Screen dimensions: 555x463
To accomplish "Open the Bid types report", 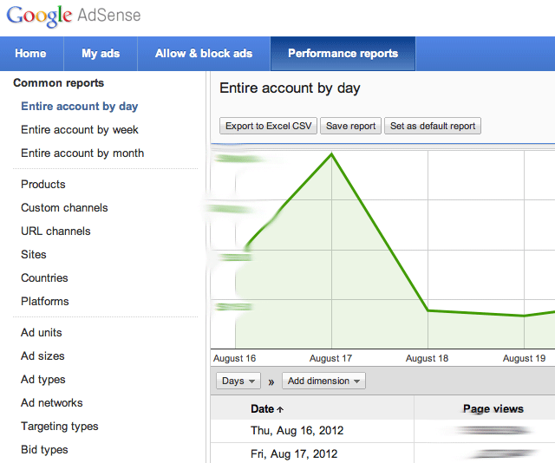I will (44, 449).
